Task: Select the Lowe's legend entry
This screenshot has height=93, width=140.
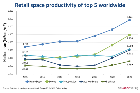Action: [51, 82]
